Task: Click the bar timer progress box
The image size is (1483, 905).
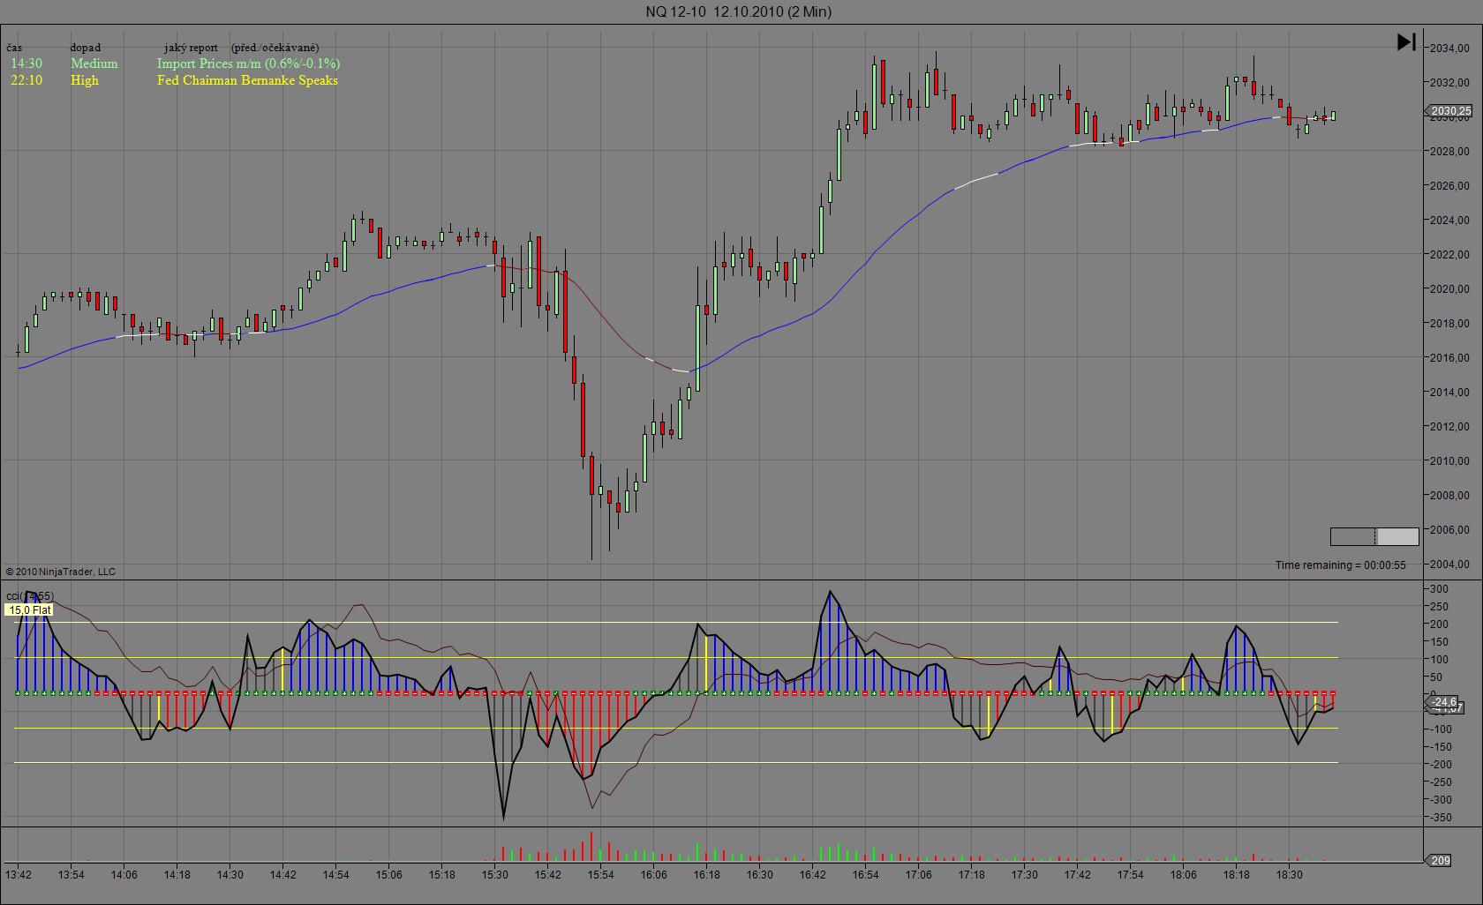Action: pos(1374,536)
